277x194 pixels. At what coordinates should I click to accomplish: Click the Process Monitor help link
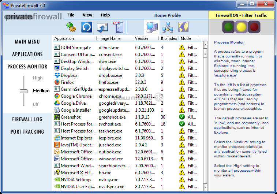[229, 42]
